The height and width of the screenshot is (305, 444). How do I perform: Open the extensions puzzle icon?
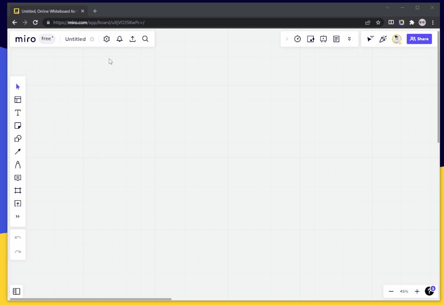point(412,23)
